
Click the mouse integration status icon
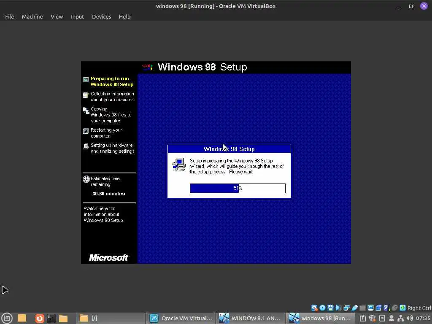point(395,308)
